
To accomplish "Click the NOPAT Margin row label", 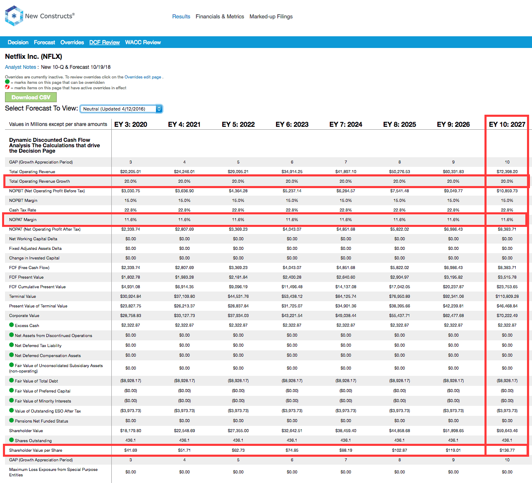I will pos(23,220).
